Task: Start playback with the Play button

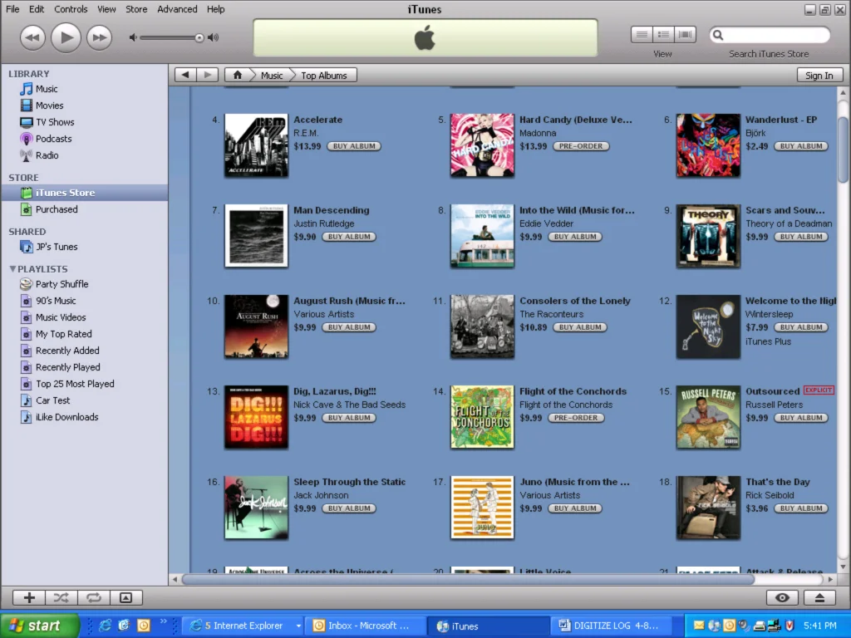Action: (66, 37)
